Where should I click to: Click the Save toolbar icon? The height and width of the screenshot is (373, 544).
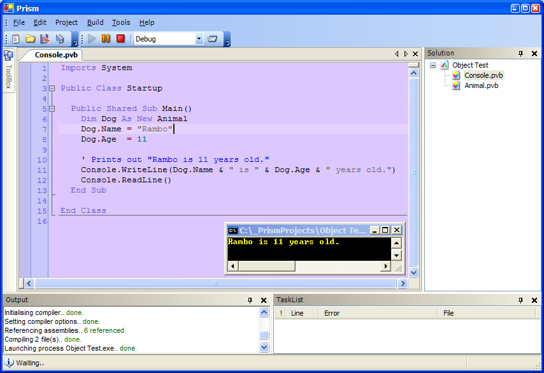tap(45, 39)
